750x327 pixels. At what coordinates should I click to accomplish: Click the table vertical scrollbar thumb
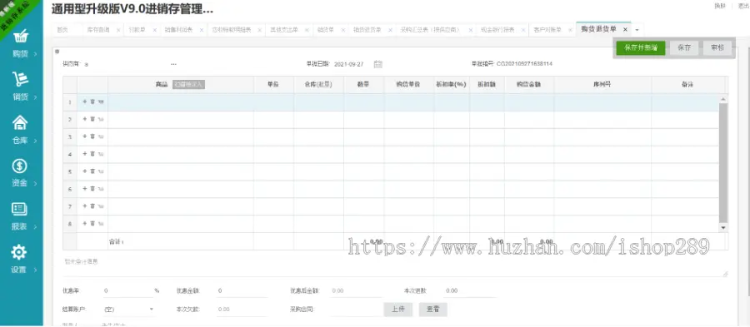click(722, 162)
